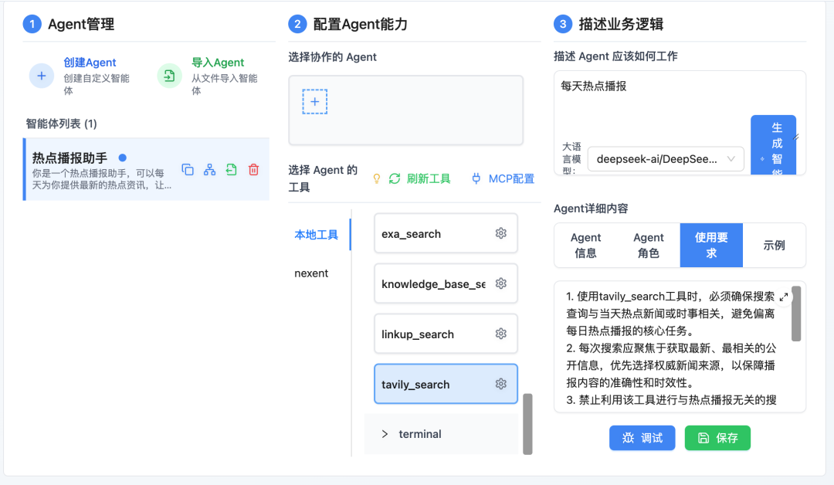Copy the 热点播报助手 agent
The image size is (834, 485).
[188, 170]
